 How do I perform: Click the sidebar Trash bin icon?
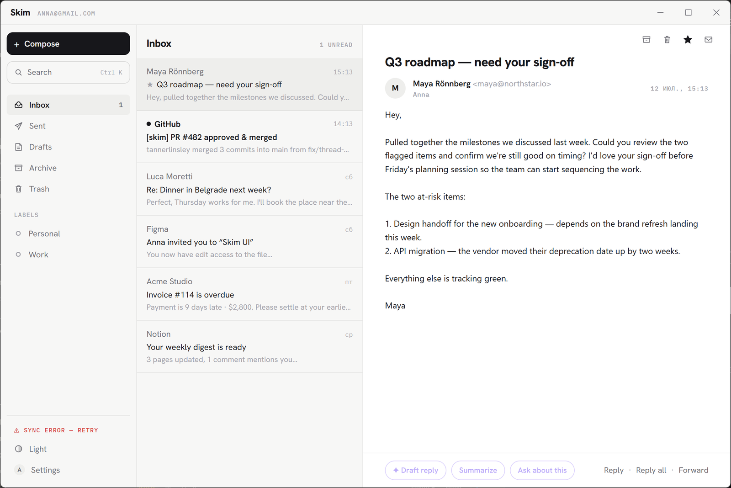19,189
